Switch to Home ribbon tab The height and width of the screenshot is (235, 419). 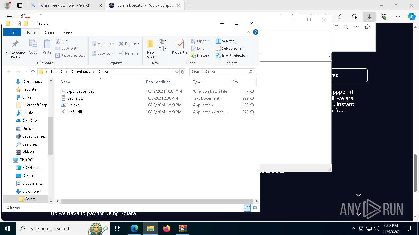[30, 32]
